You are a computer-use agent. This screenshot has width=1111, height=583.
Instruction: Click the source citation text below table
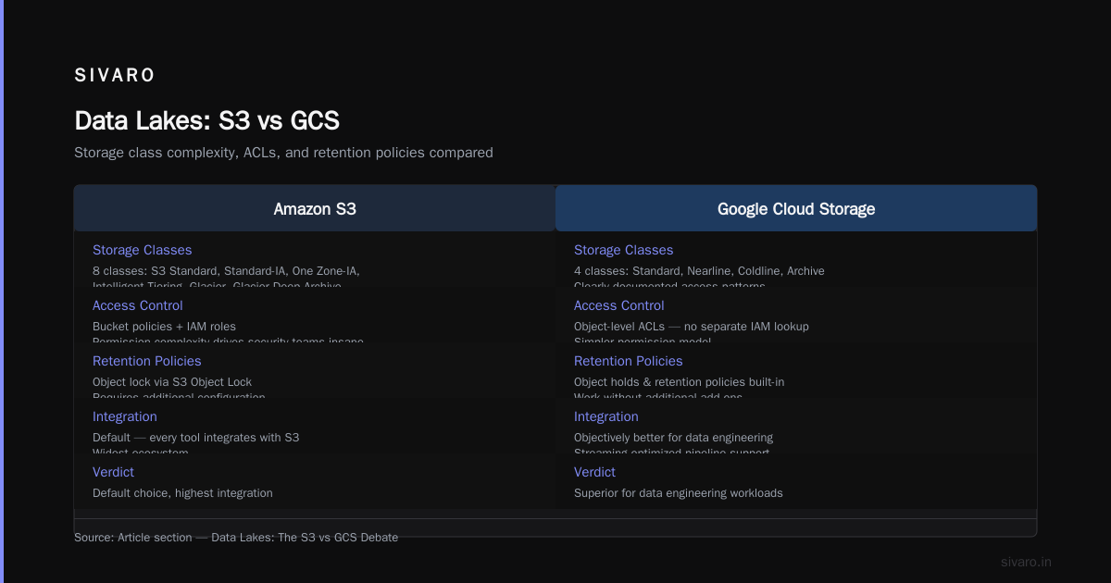(x=236, y=538)
